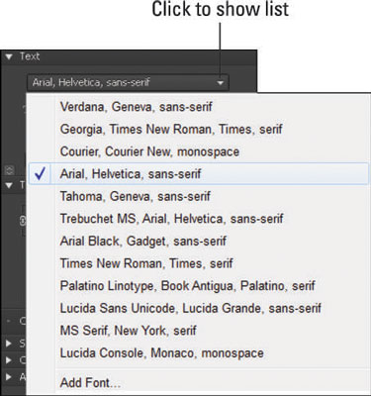The width and height of the screenshot is (371, 396).
Task: Collapse the Text panel section
Action: (9, 56)
